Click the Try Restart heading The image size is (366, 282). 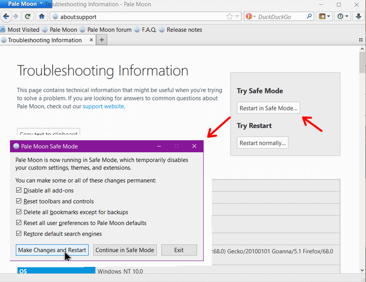click(254, 126)
